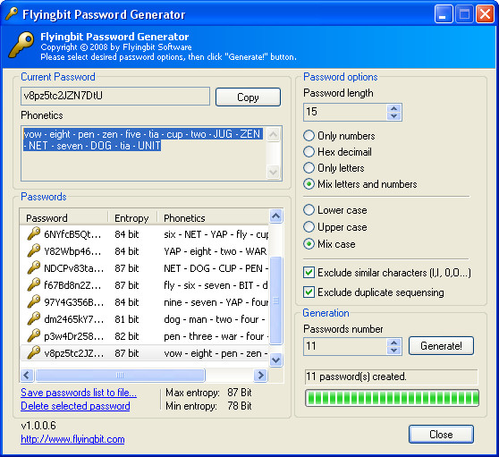Increase passwords number with up arrow
The image size is (499, 457).
pos(394,343)
